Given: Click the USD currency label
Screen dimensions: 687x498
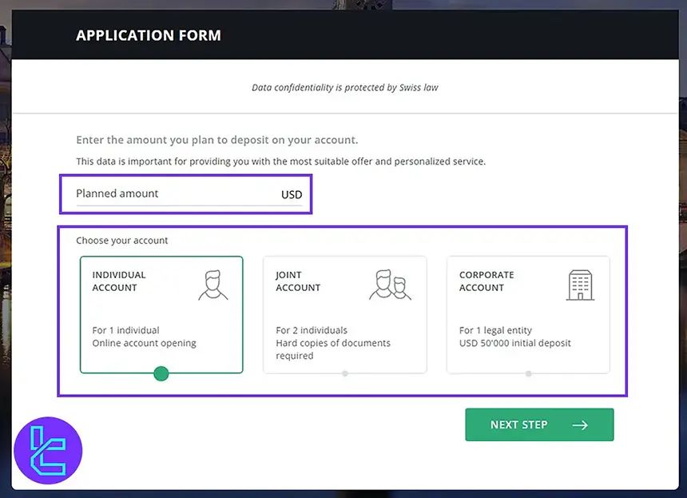Looking at the screenshot, I should 292,194.
